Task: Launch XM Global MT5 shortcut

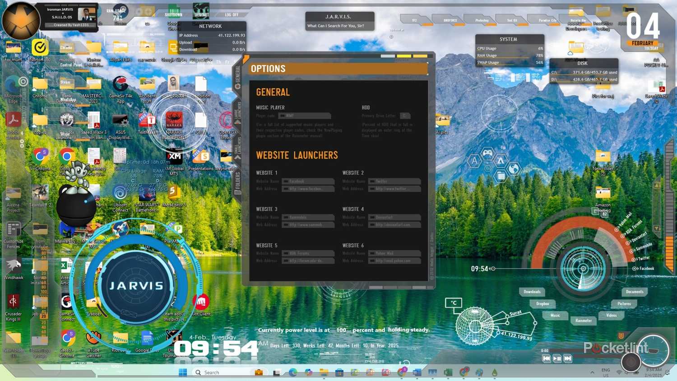Action: (x=174, y=163)
